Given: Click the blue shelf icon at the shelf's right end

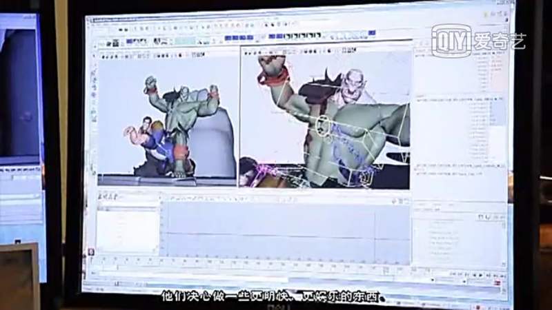Looking at the screenshot, I should [372, 33].
